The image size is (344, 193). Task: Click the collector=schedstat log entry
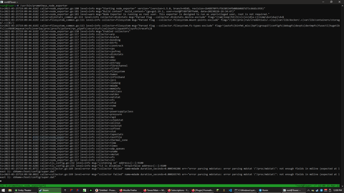pyautogui.click(x=62, y=120)
